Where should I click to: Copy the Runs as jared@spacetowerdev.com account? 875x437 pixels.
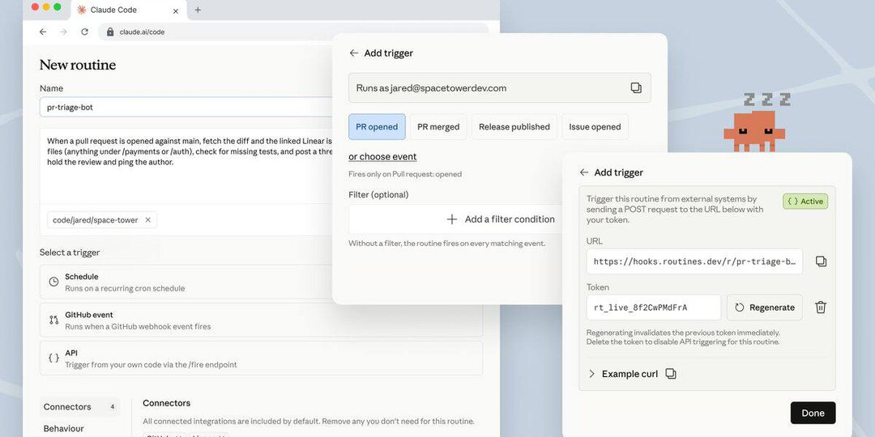[636, 88]
